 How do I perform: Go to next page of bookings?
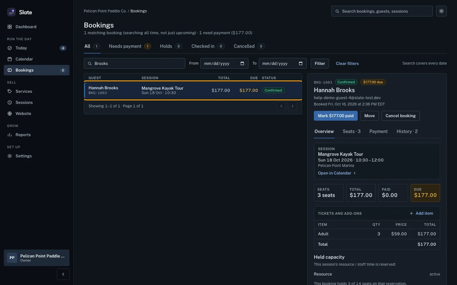(x=293, y=106)
